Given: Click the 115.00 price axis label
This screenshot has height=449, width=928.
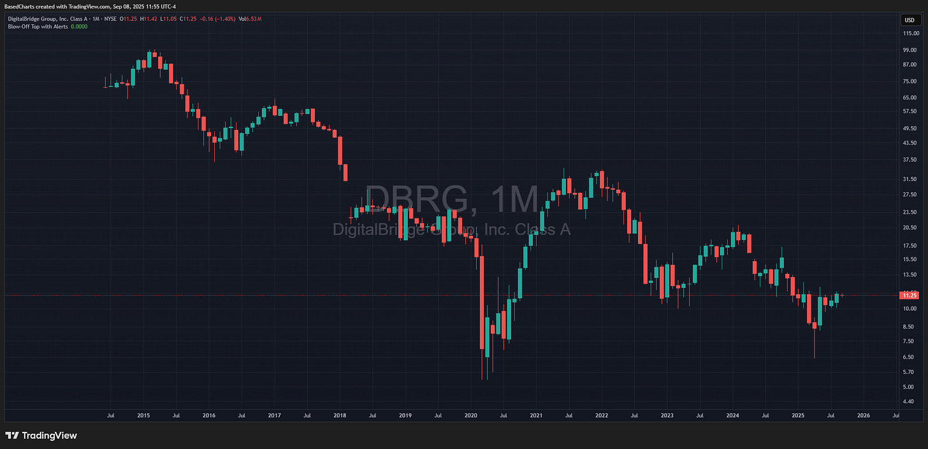Looking at the screenshot, I should [x=910, y=33].
